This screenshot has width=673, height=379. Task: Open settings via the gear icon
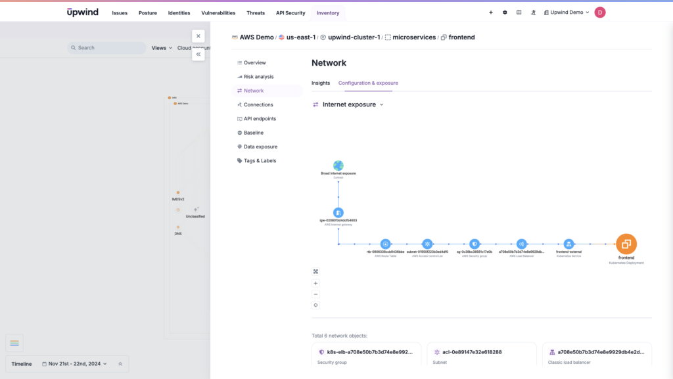504,12
